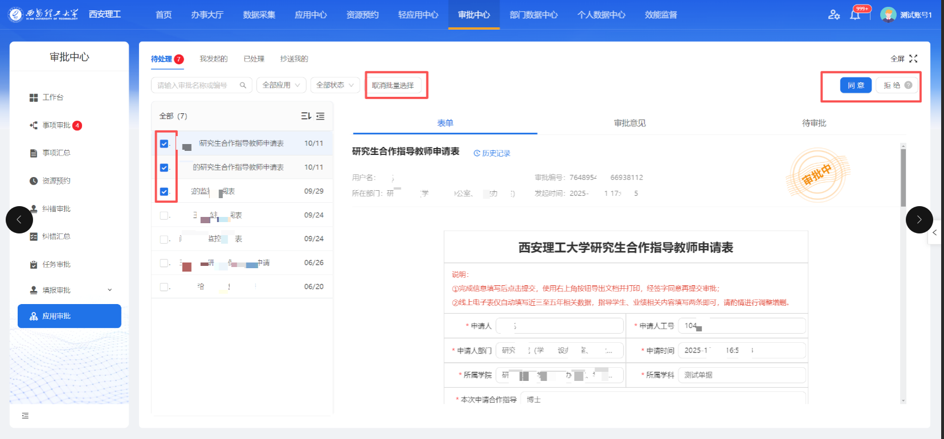Switch to the 已处理 tab
This screenshot has height=439, width=944.
tap(254, 59)
